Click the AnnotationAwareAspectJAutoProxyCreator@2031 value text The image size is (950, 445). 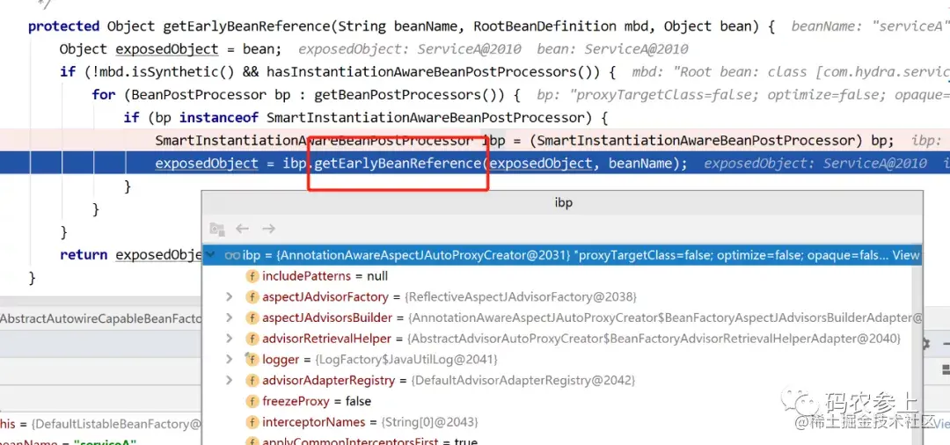click(x=423, y=256)
